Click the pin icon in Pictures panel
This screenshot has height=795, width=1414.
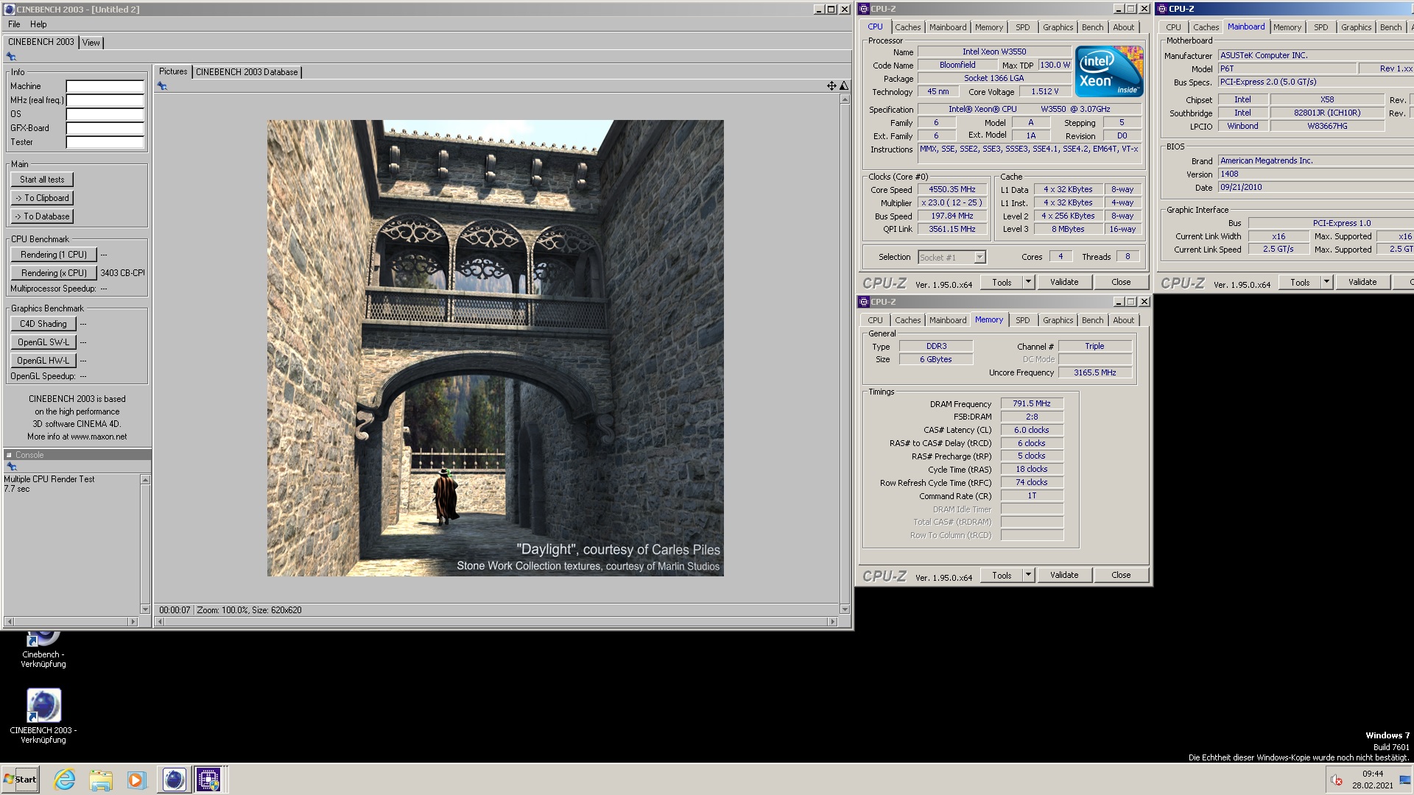click(x=162, y=86)
